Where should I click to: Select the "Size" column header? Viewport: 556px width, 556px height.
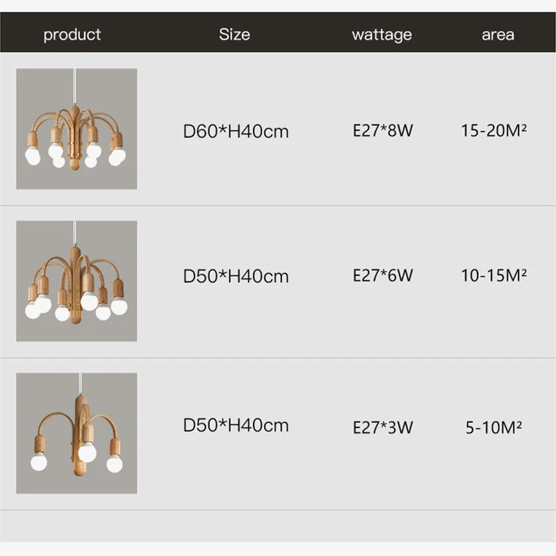[x=234, y=34]
